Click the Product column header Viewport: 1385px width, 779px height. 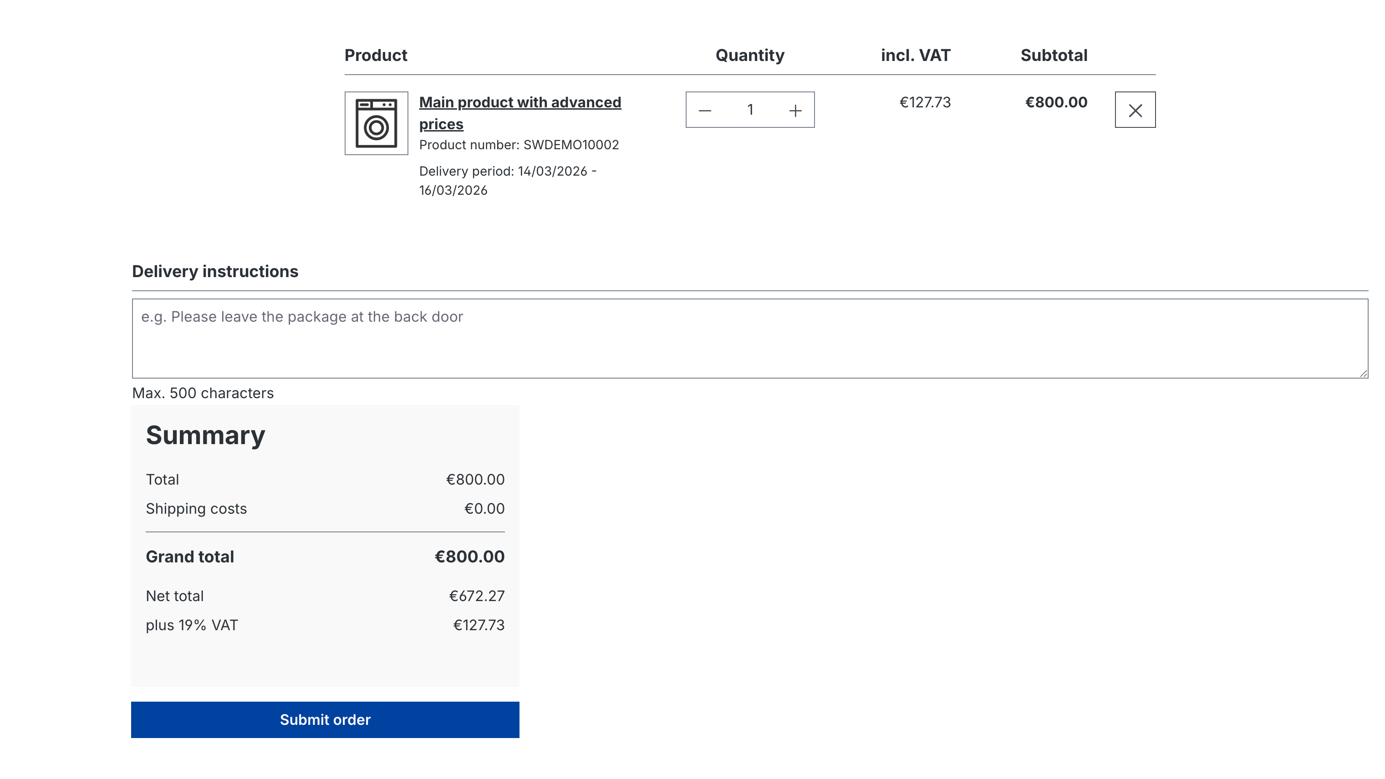click(x=375, y=56)
